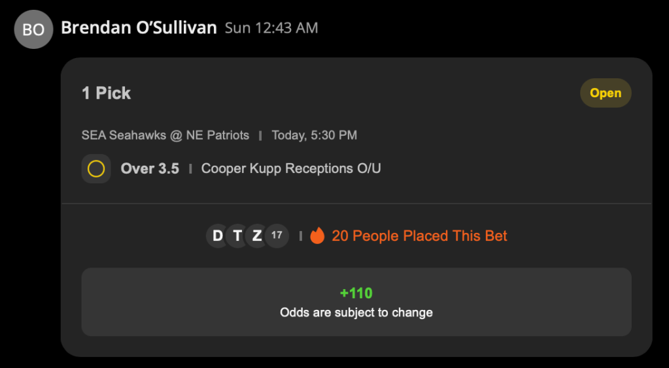
Task: Click the divider between matchup and time
Action: (260, 136)
